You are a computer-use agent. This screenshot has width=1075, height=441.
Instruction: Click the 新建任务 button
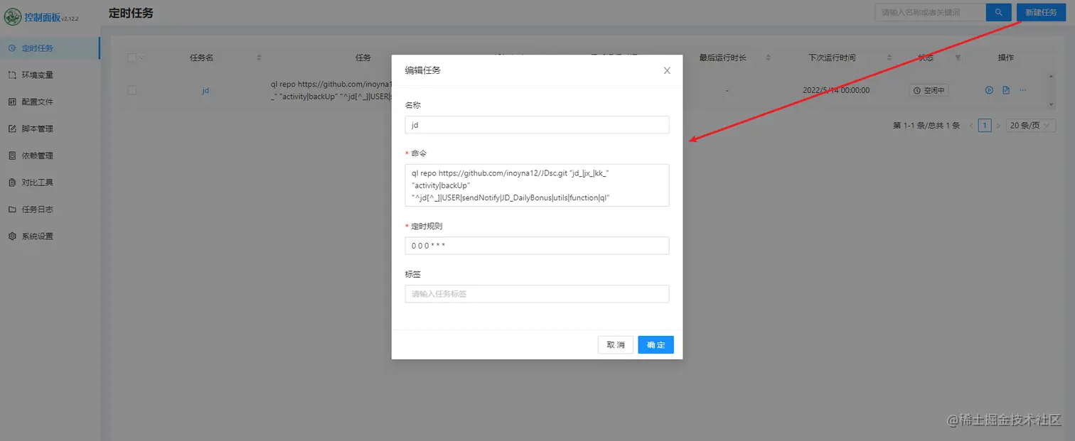(x=1041, y=13)
